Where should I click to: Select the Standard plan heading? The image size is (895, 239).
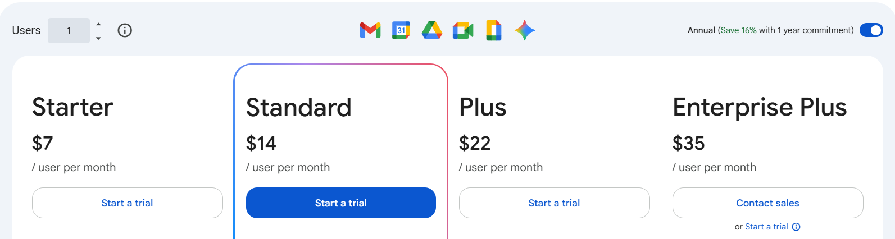pos(299,108)
